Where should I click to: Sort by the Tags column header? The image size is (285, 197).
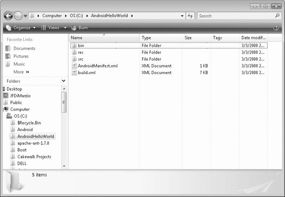[225, 38]
